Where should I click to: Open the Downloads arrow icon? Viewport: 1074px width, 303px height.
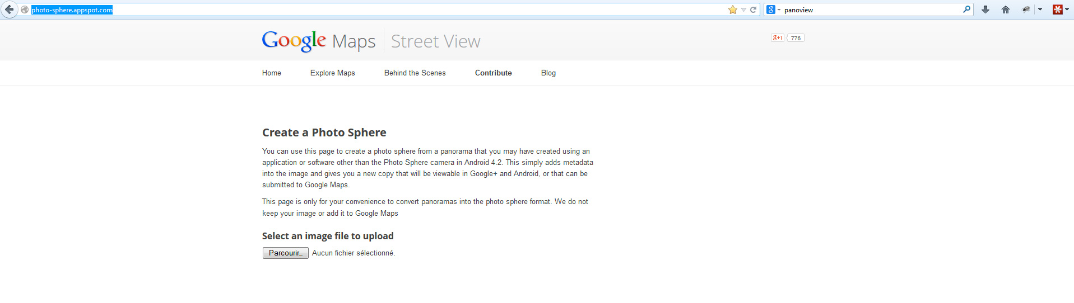point(985,10)
